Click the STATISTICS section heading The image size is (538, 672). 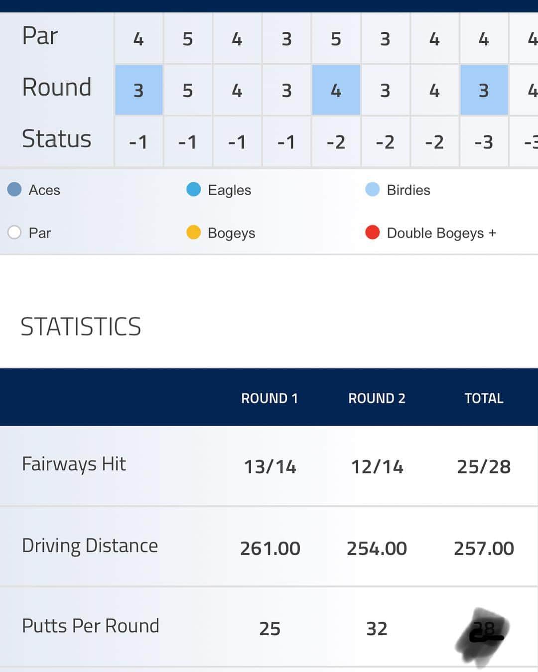[81, 327]
